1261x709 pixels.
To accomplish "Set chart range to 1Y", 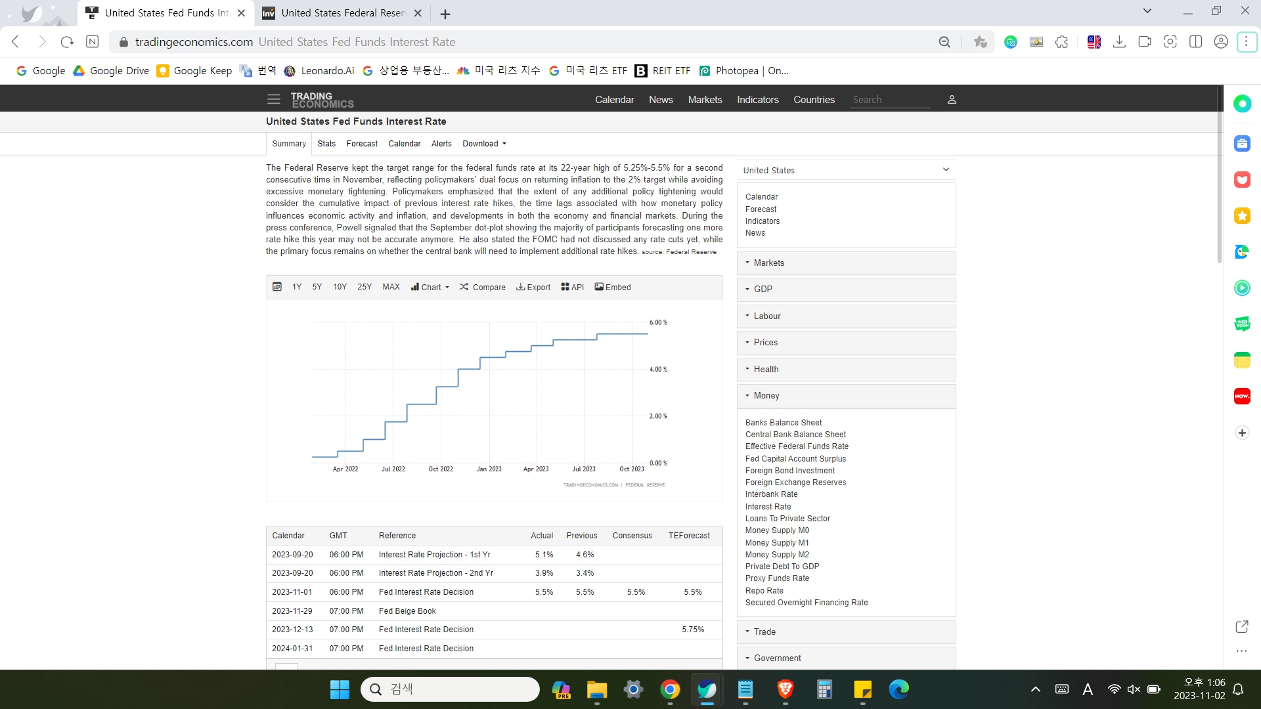I will (297, 287).
